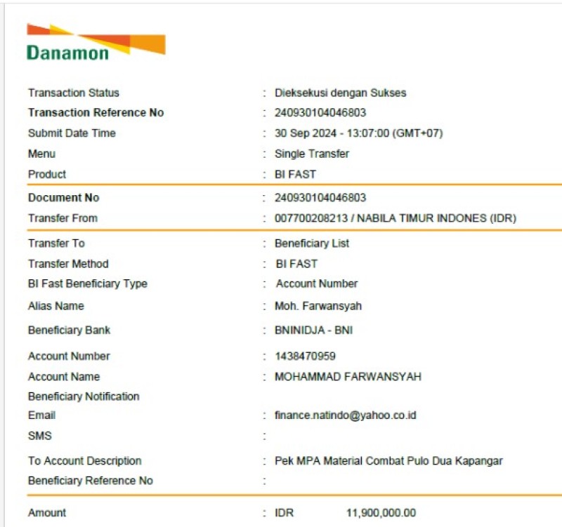Select the "Single Transfer" value
Image resolution: width=562 pixels, height=527 pixels.
(x=312, y=154)
